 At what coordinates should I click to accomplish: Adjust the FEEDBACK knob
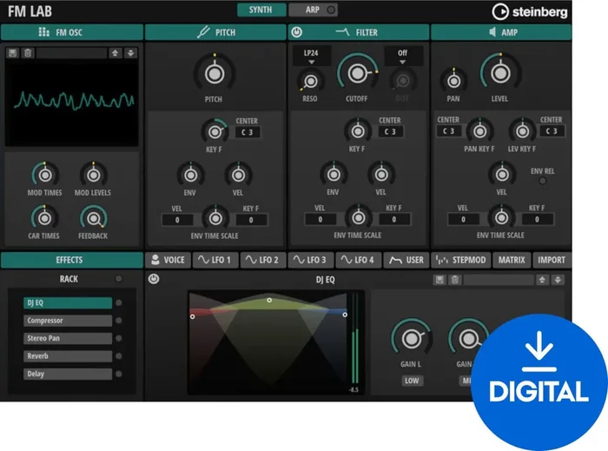tap(93, 218)
